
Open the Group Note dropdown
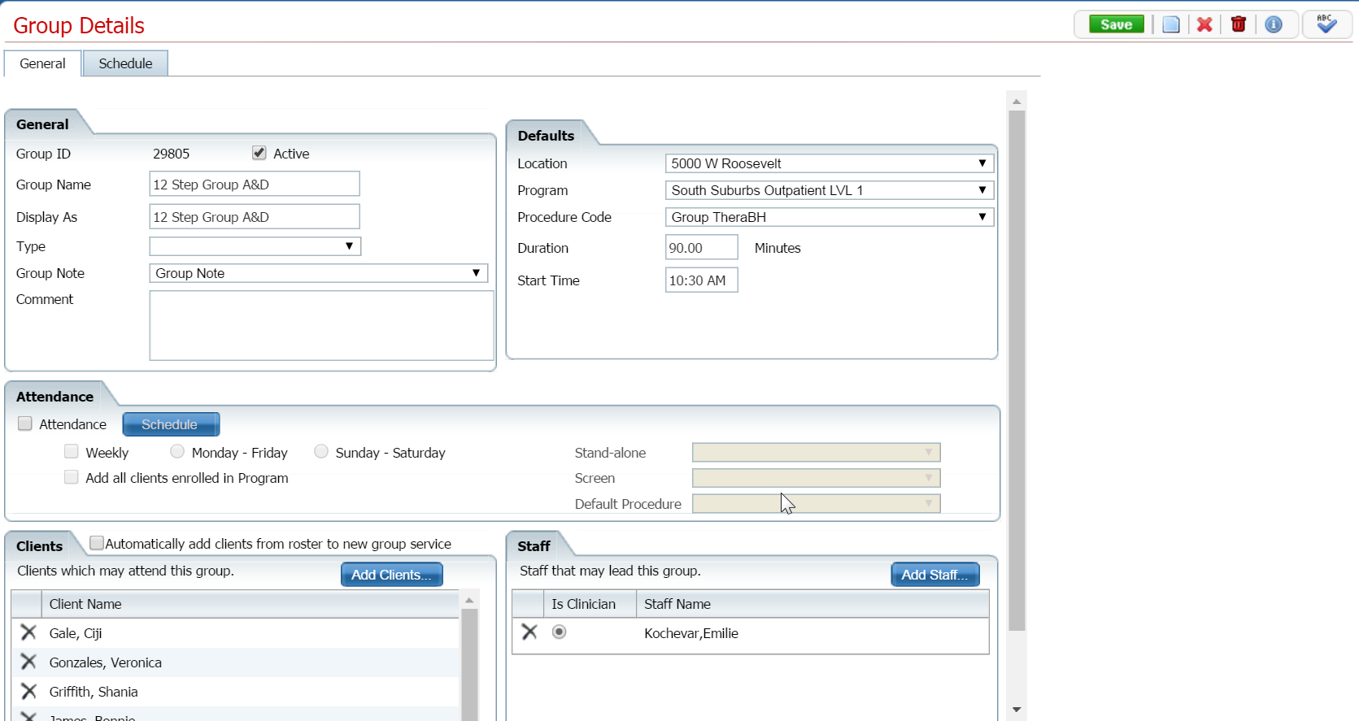(318, 273)
